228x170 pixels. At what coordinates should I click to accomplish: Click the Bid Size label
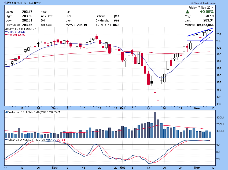(x=46, y=25)
